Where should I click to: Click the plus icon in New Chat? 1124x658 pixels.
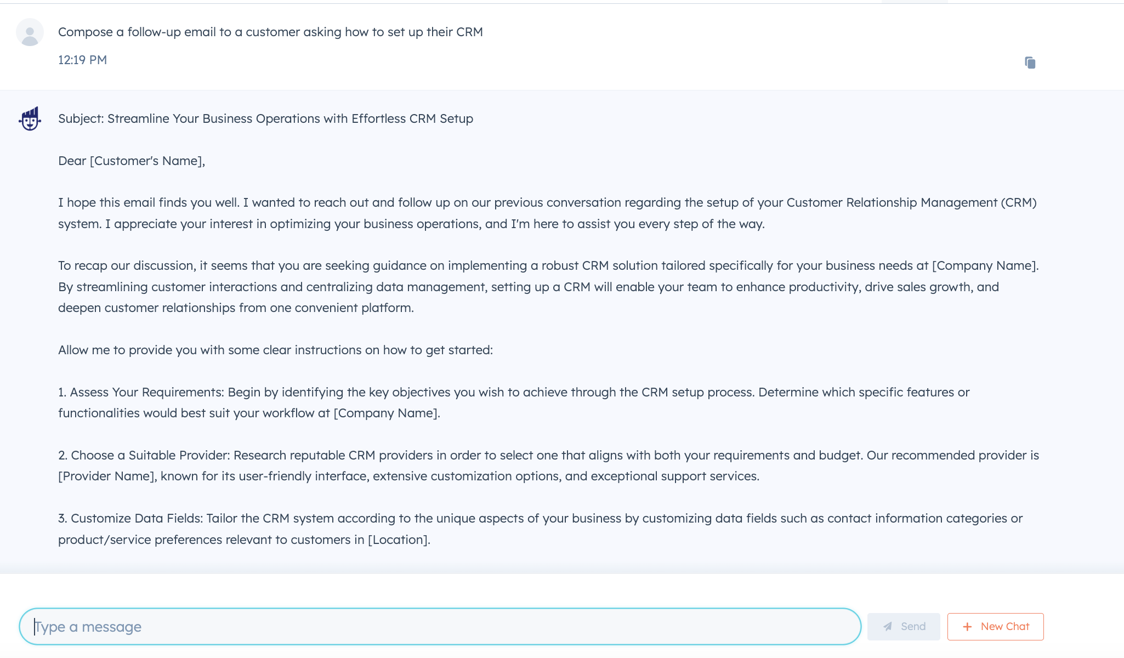point(968,626)
